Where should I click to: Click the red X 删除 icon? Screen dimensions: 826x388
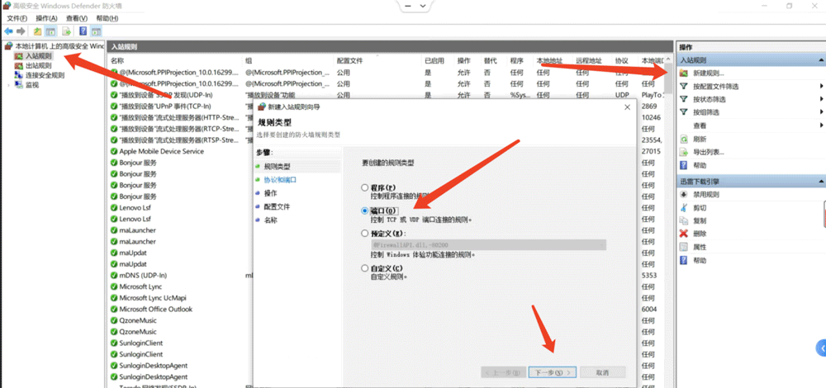(x=684, y=234)
